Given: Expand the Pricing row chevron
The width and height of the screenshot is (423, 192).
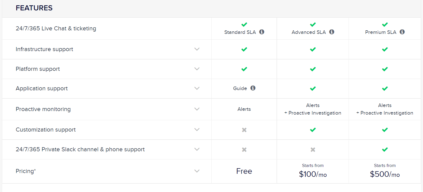Looking at the screenshot, I should click(x=197, y=171).
